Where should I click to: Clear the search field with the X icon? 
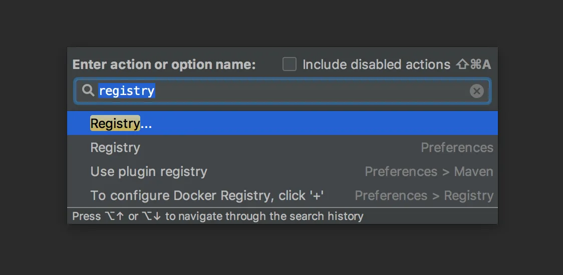click(x=476, y=91)
